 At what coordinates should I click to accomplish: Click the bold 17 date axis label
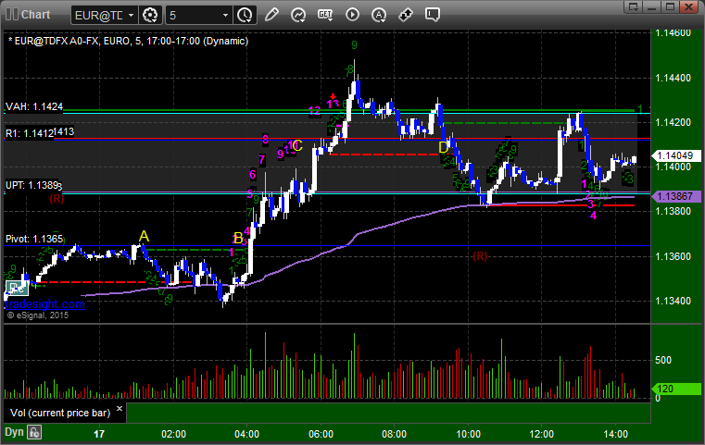point(99,434)
